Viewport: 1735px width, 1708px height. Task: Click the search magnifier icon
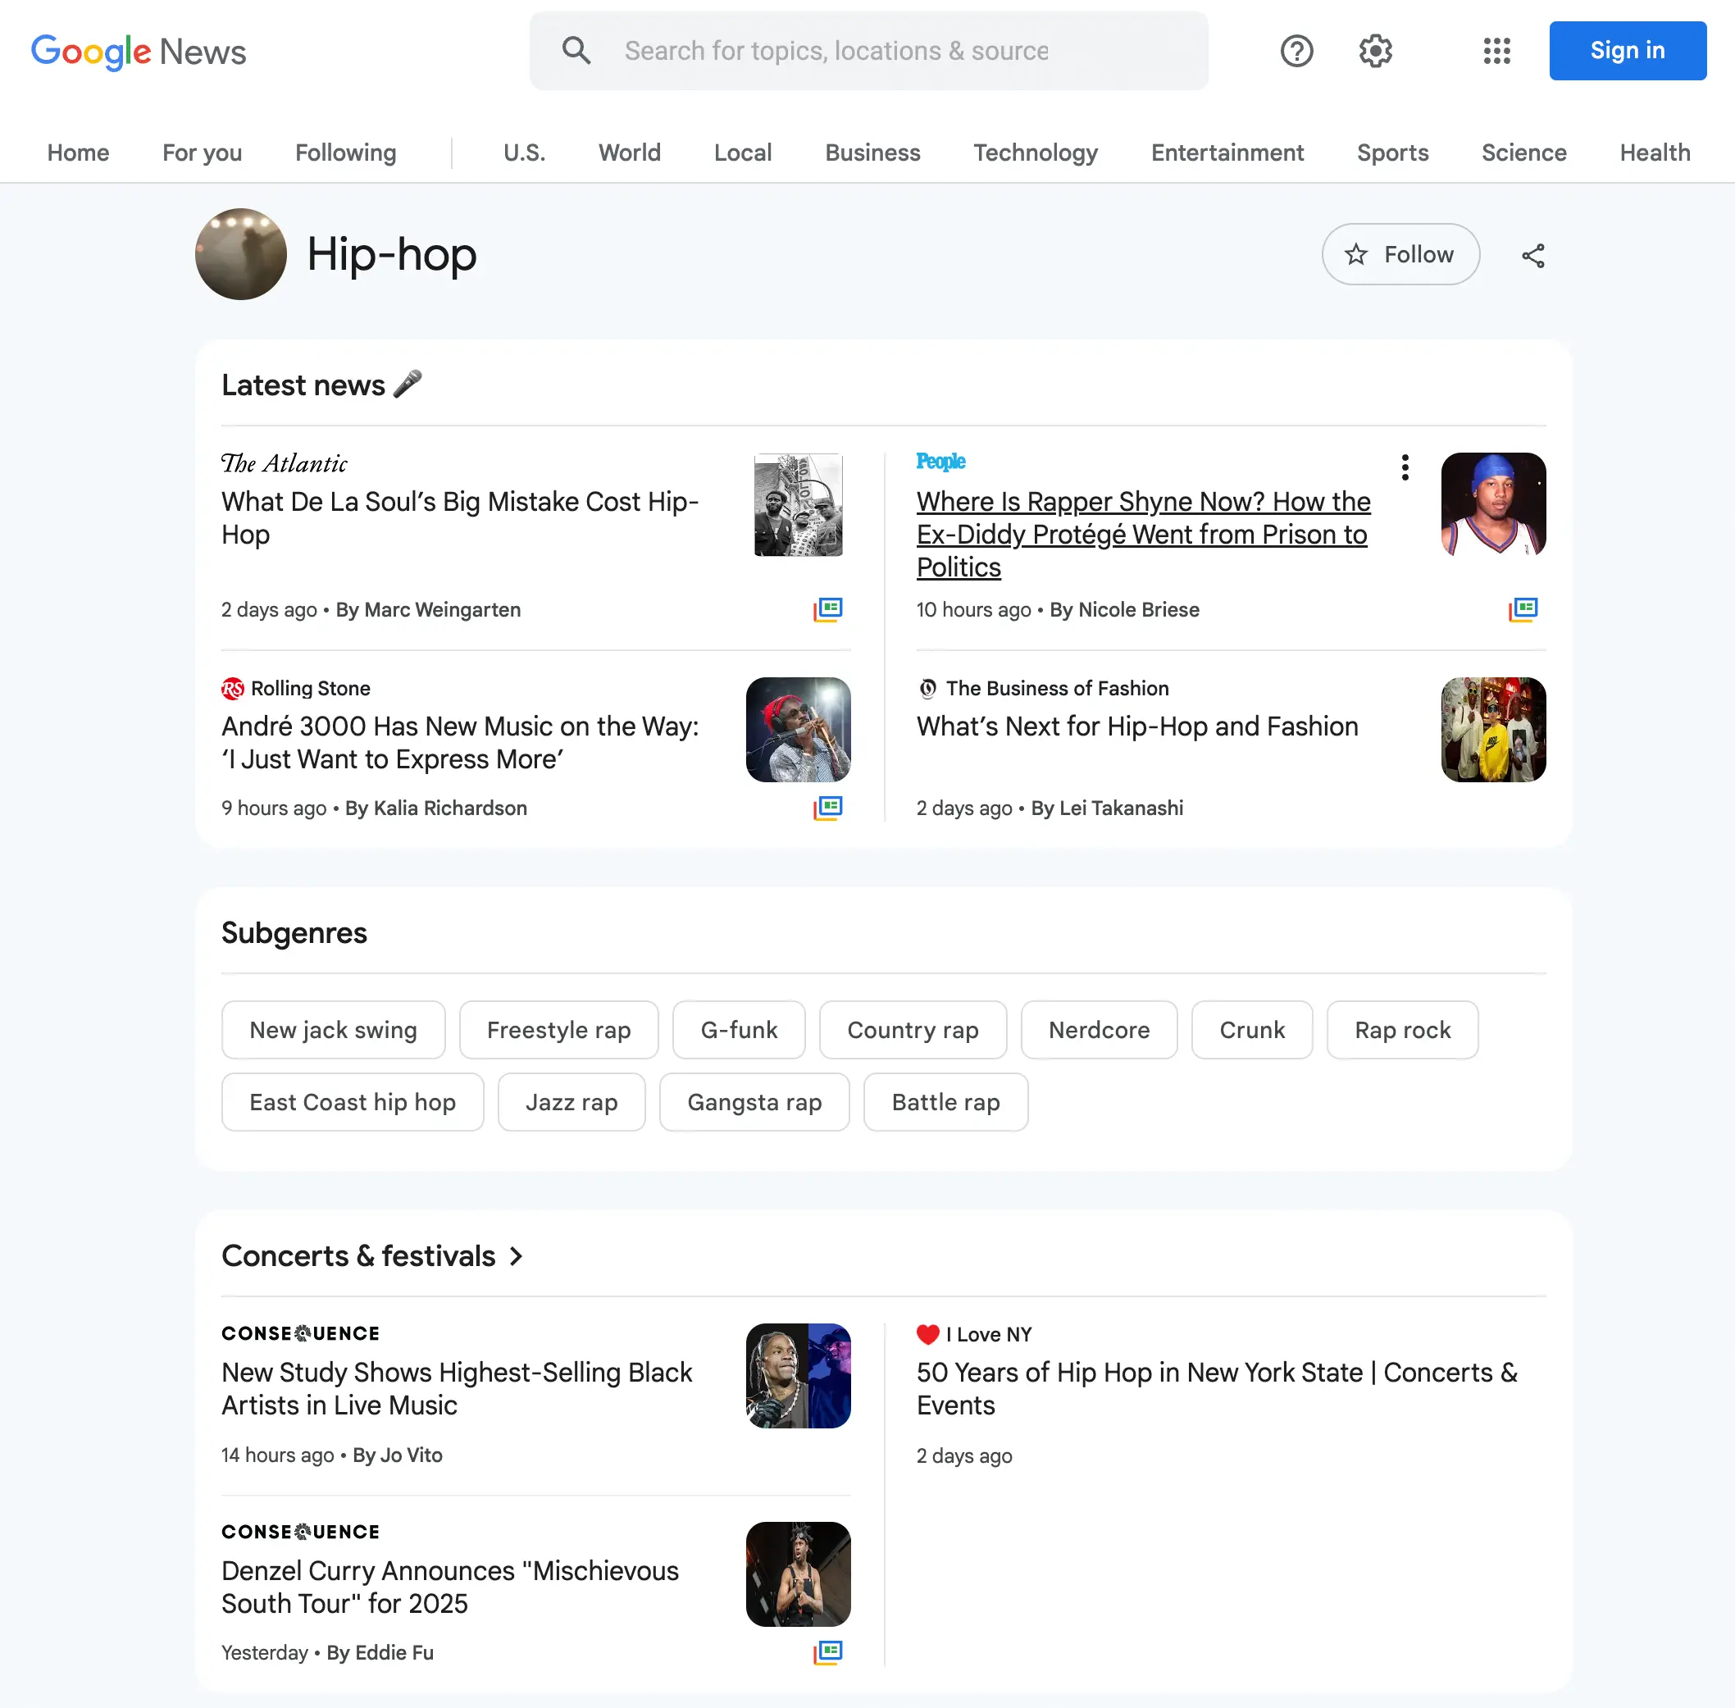pos(576,51)
